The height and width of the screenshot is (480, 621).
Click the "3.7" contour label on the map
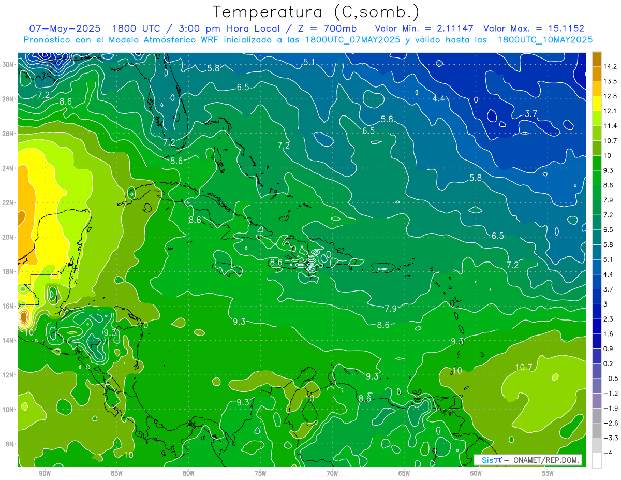531,114
